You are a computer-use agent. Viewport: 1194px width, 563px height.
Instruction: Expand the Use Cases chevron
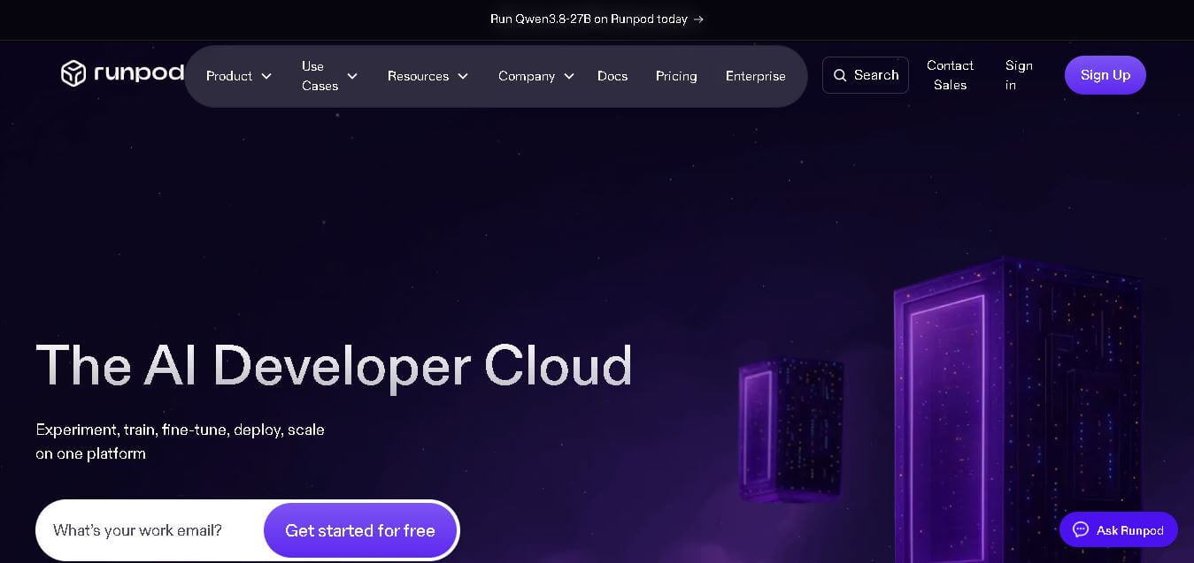(352, 76)
